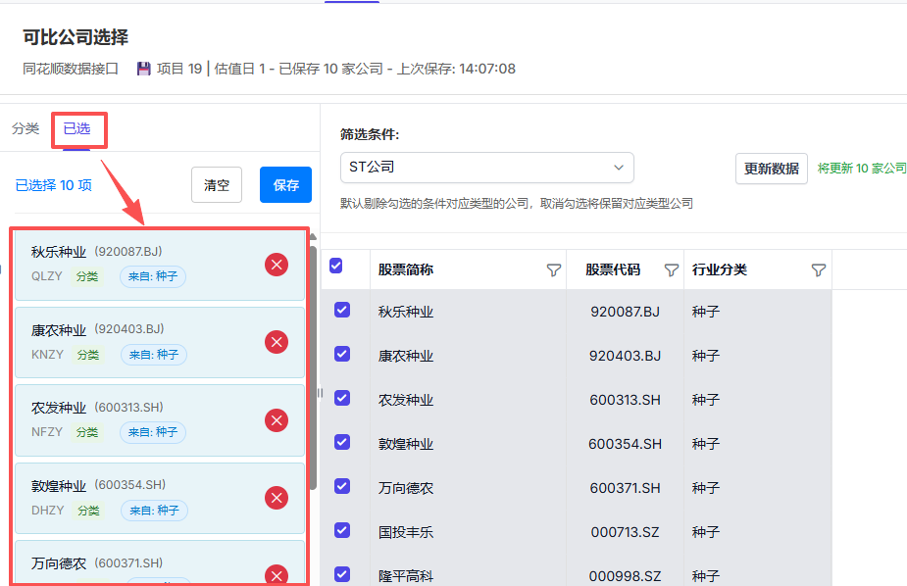The width and height of the screenshot is (907, 586).
Task: Click the 600313.SH stock code cell
Action: [x=625, y=400]
